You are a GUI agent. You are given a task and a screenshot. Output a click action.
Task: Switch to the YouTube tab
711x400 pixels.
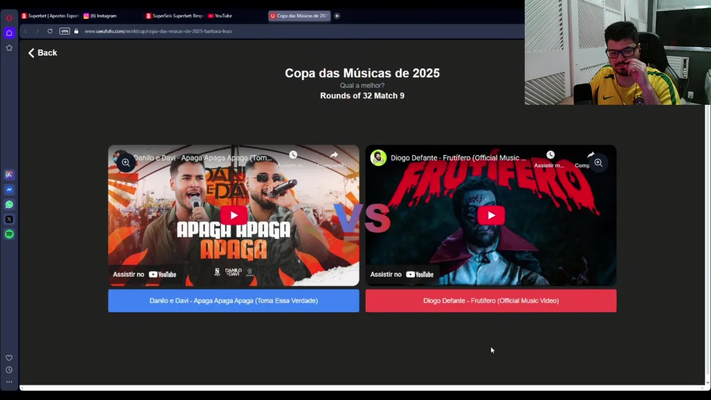[236, 16]
